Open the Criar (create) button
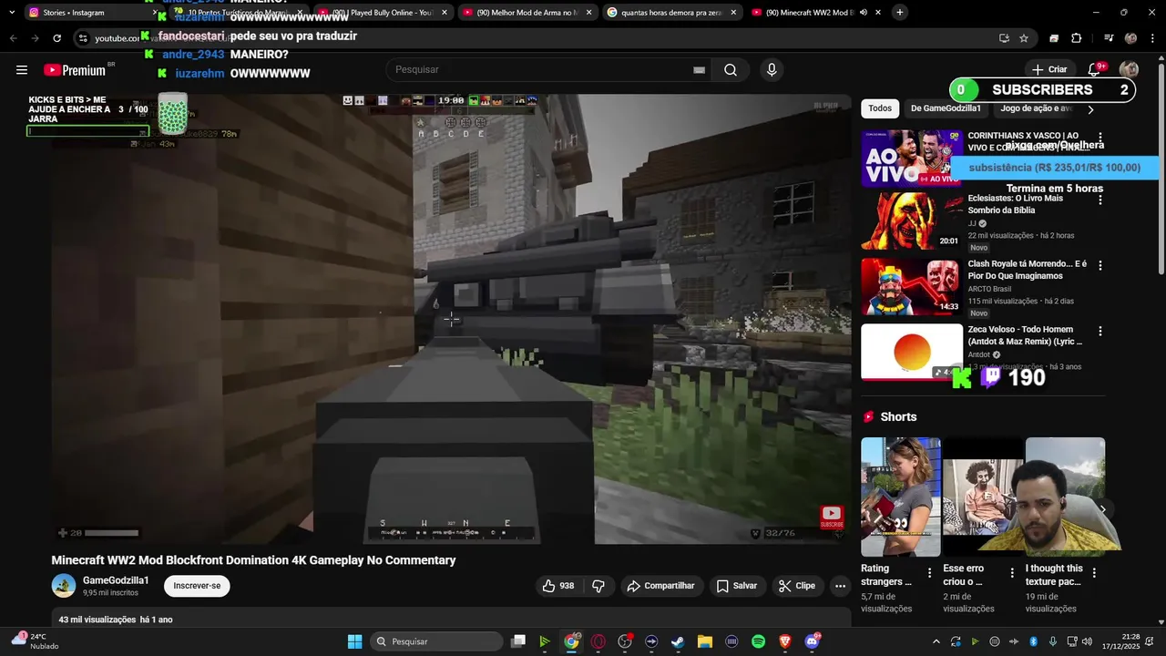1166x656 pixels. pyautogui.click(x=1049, y=69)
